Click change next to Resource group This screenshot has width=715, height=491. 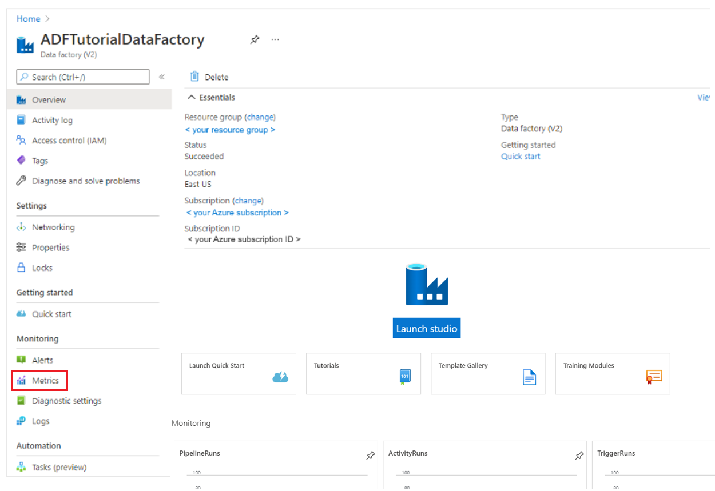[260, 117]
